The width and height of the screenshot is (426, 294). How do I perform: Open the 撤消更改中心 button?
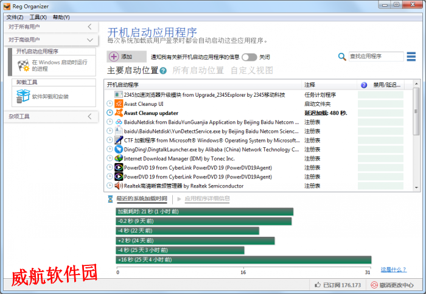396,284
